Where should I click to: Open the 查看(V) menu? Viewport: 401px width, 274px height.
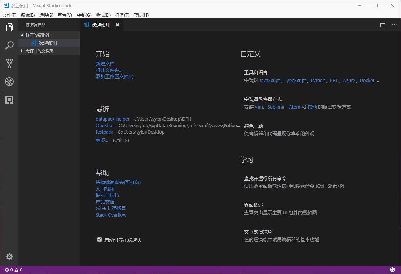(65, 15)
